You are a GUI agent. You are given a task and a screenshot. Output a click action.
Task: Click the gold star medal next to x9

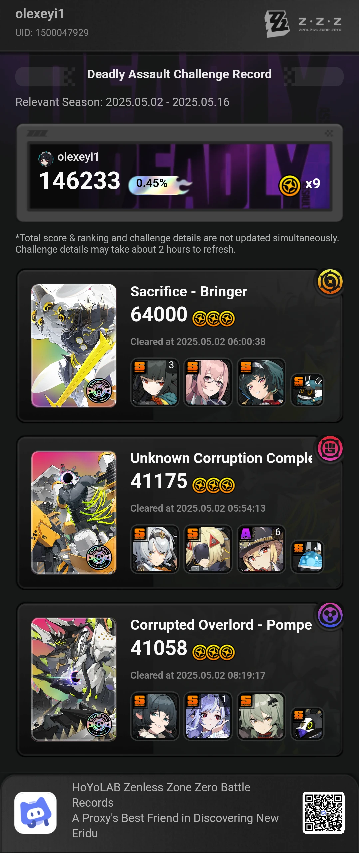(289, 186)
